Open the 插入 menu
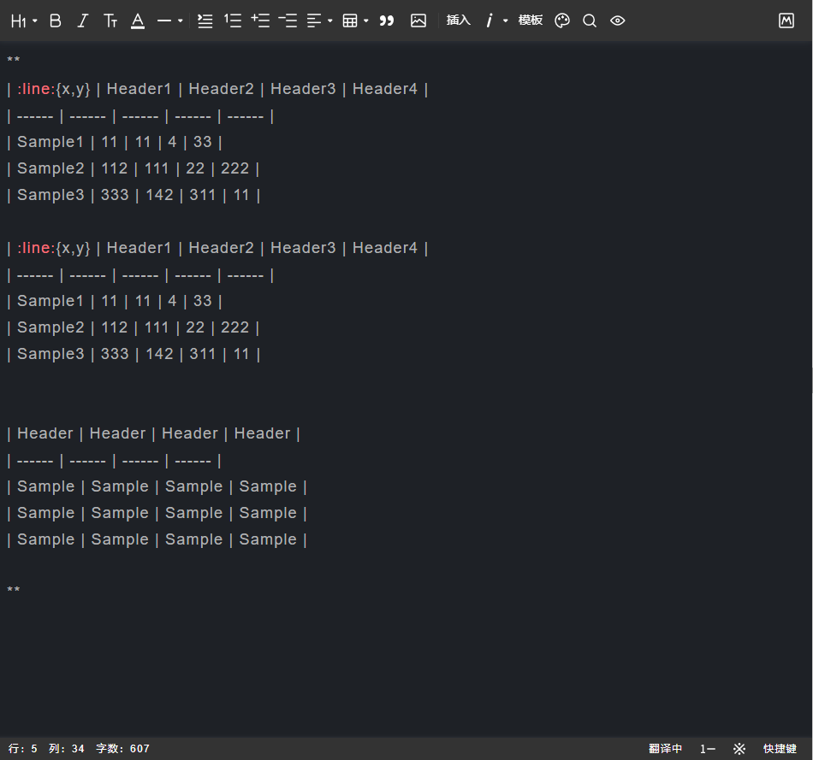 click(x=459, y=21)
